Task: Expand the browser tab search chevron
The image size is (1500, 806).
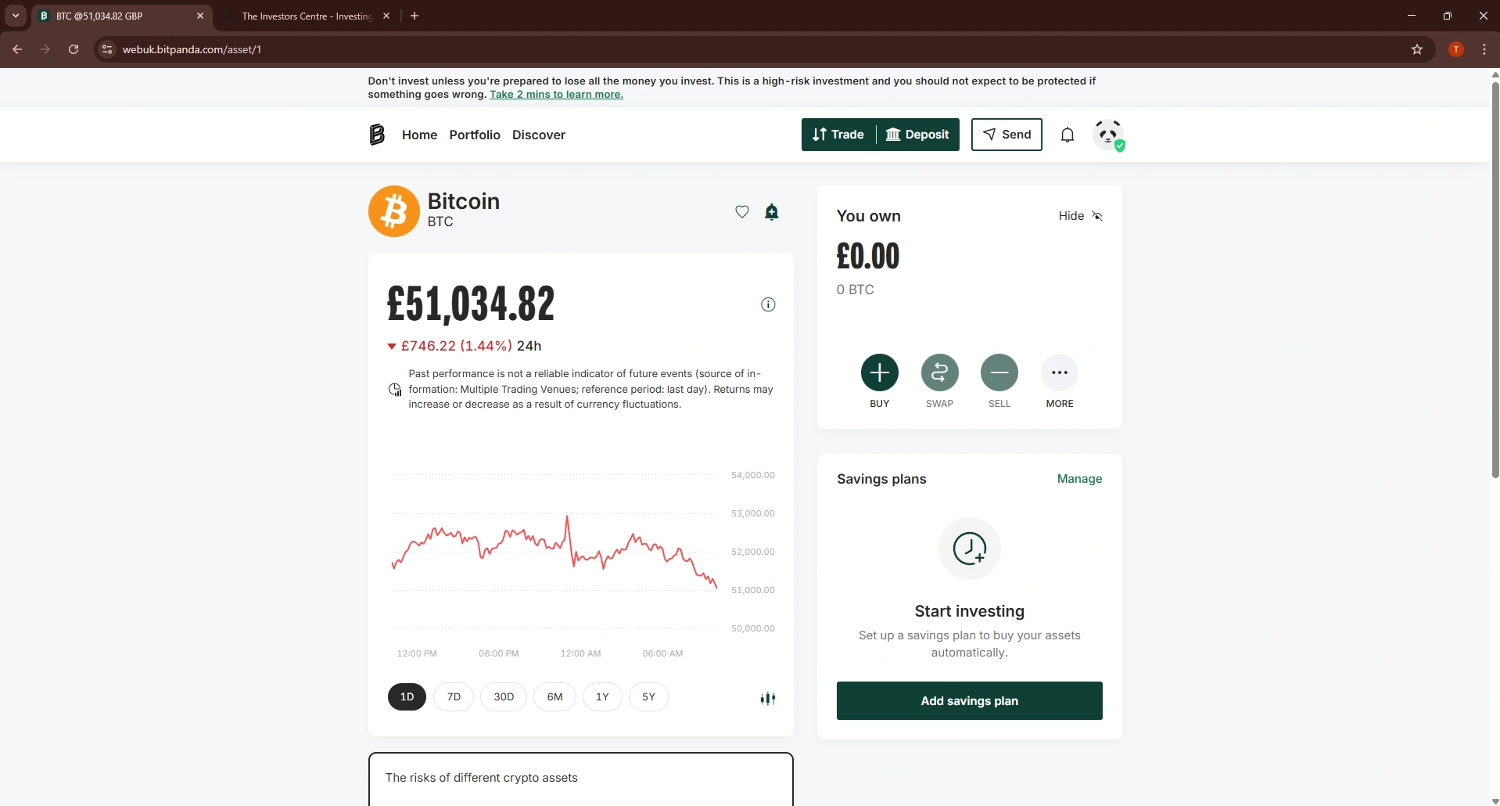Action: [15, 16]
